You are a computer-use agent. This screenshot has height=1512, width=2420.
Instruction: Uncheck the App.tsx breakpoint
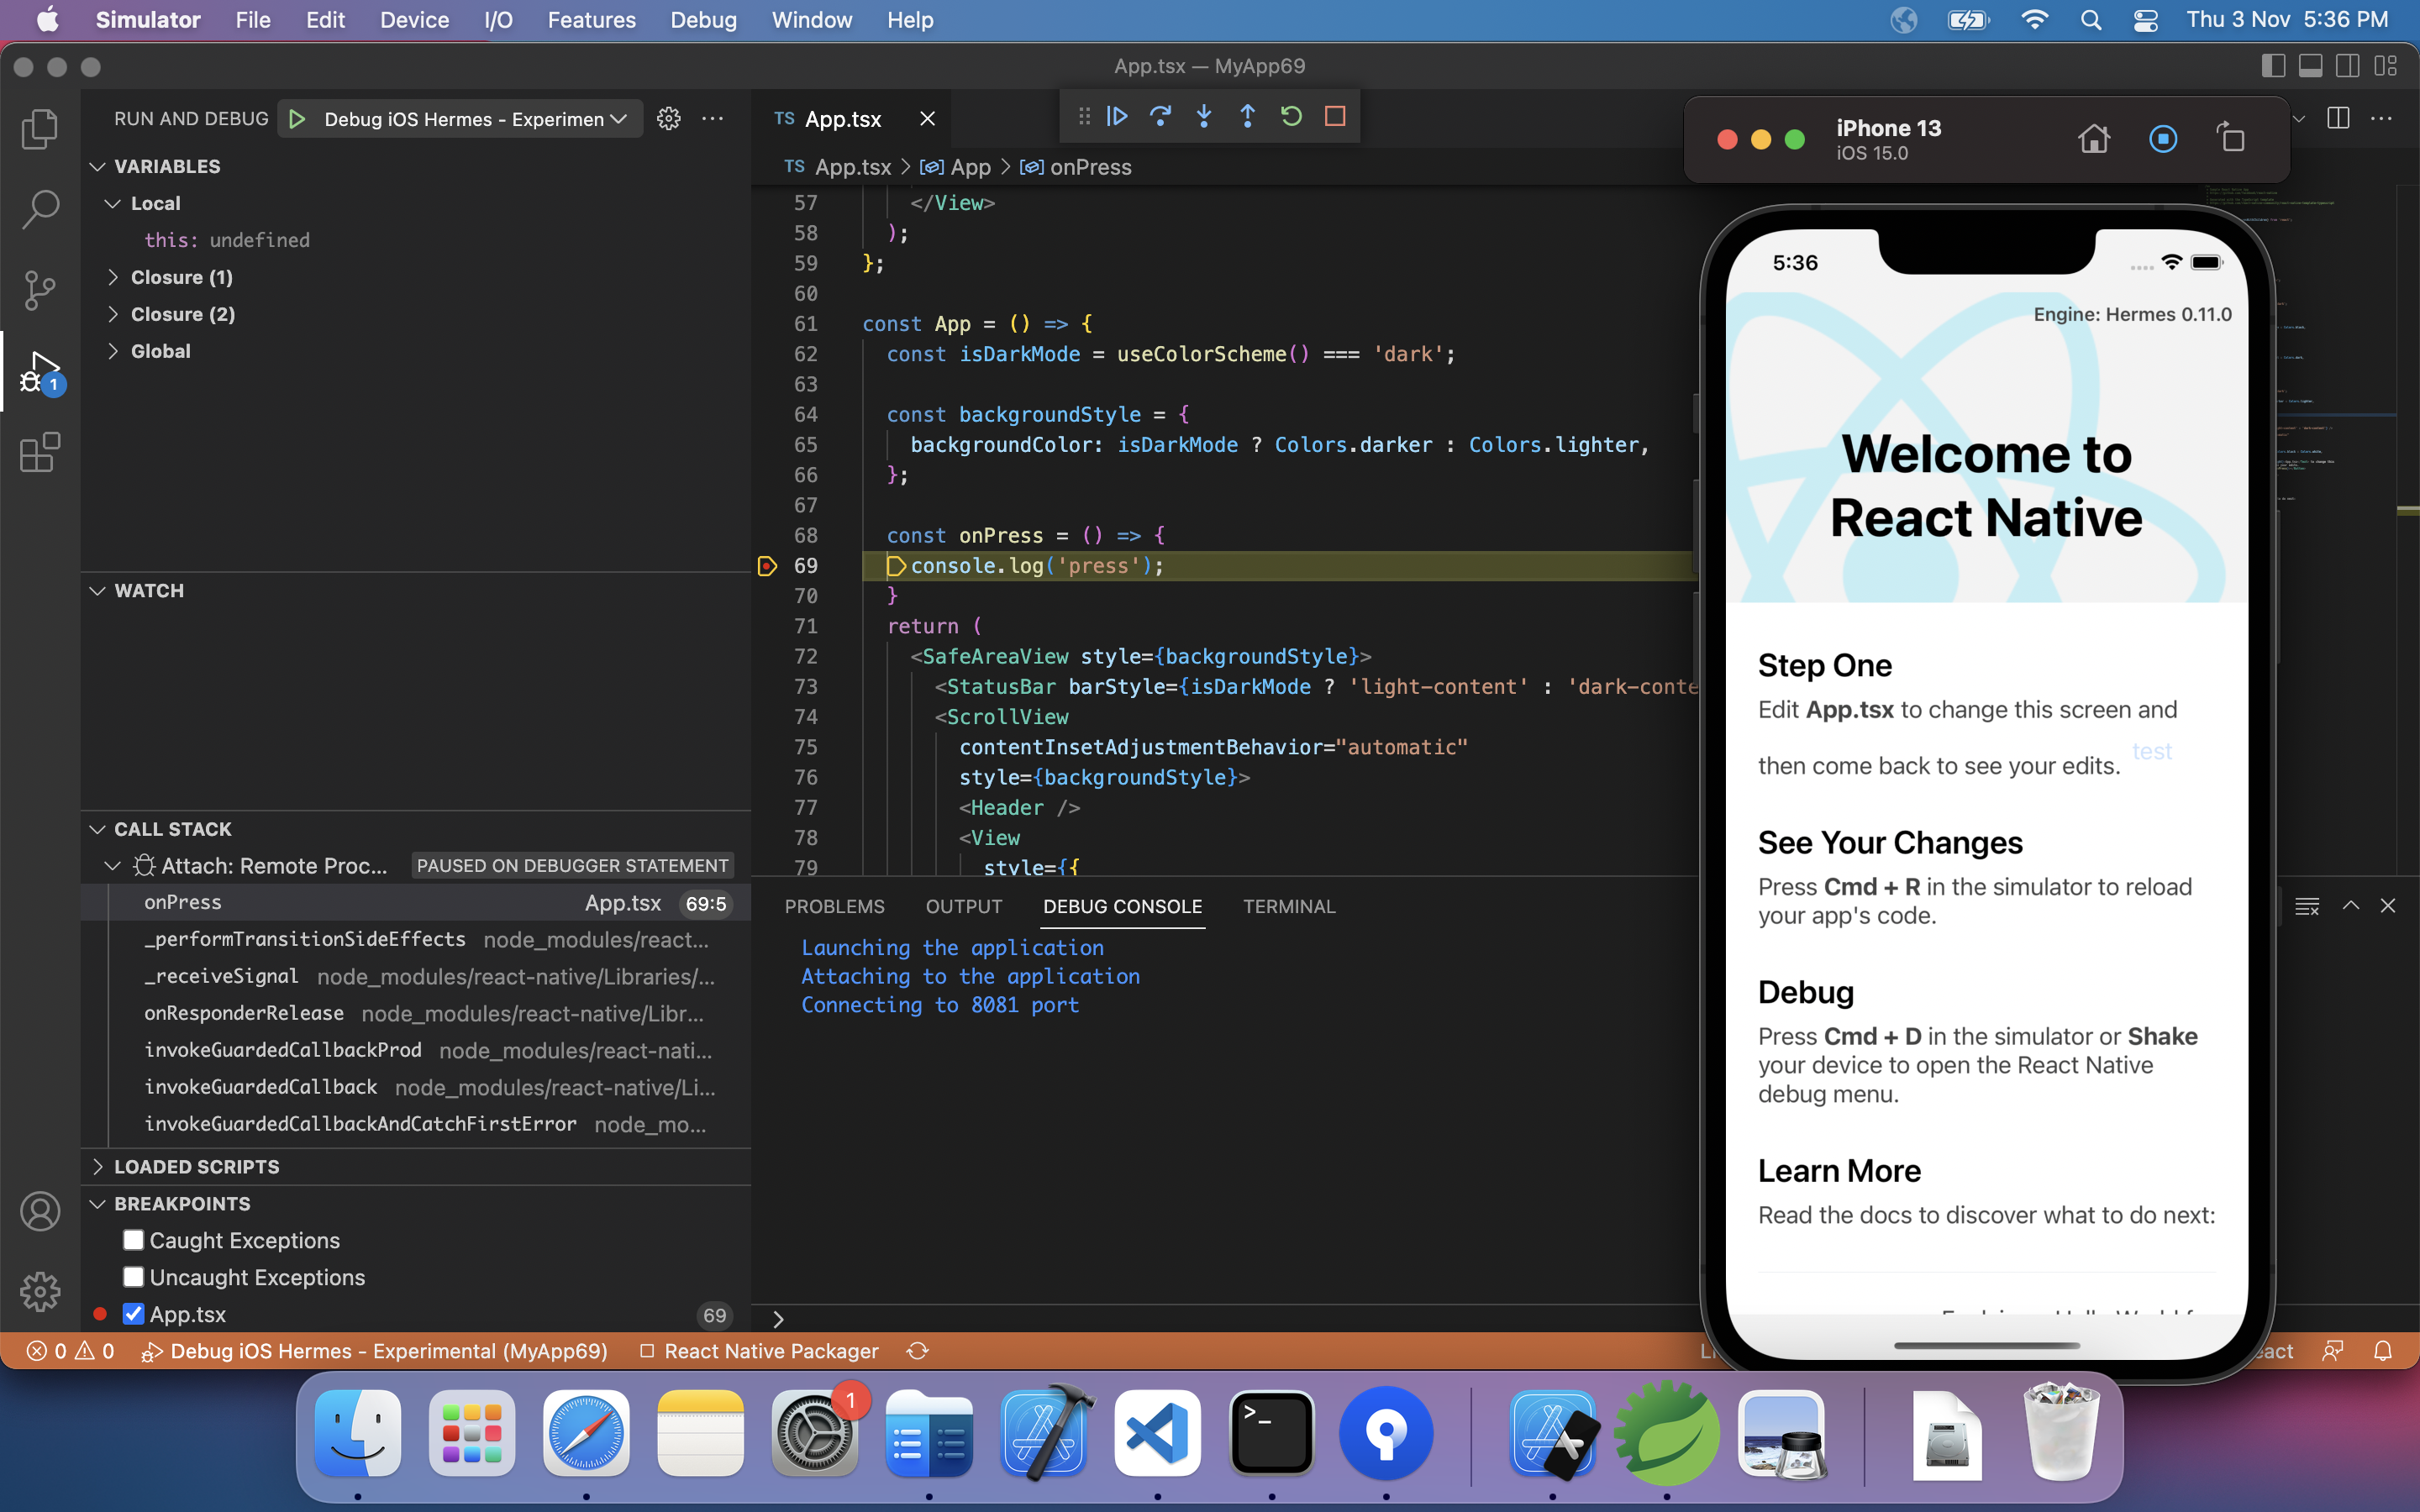[133, 1314]
